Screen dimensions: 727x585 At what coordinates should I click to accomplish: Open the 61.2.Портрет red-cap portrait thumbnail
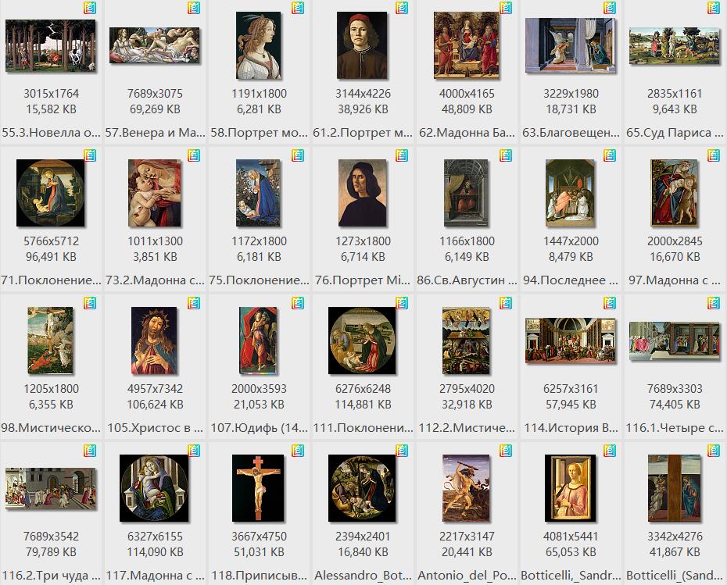point(362,45)
